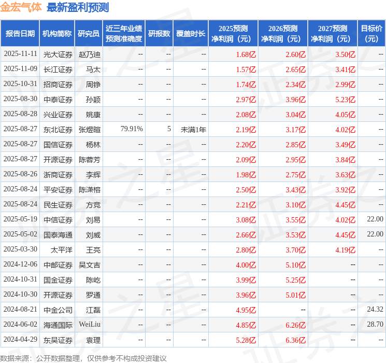Click the 中泰证券 cell
The image size is (386, 363).
(58, 100)
